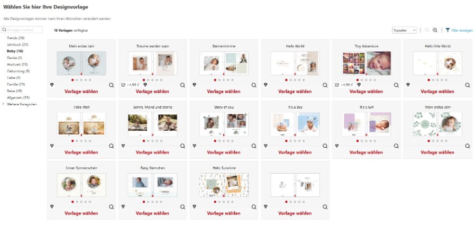Click price tag icon on Träume werden wahr card
The image size is (476, 225).
click(123, 85)
